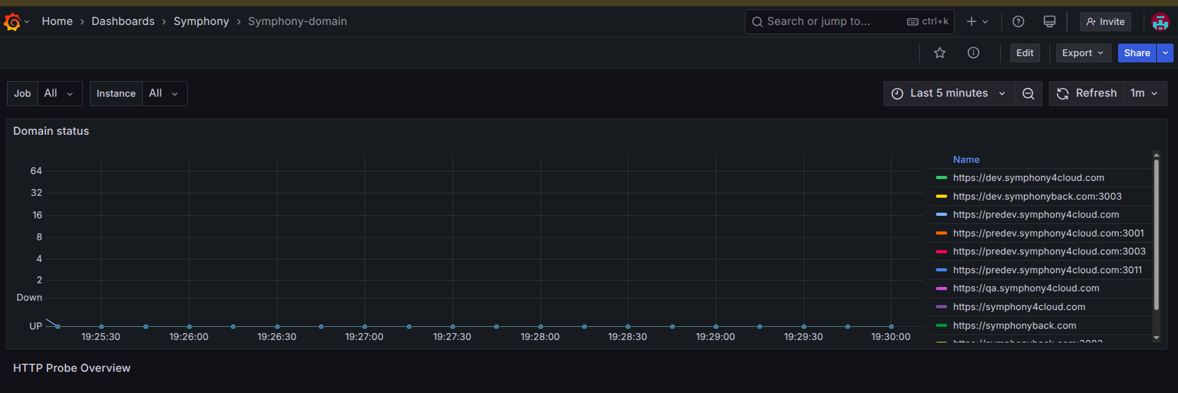Click the data point at 19:30:00

[891, 326]
